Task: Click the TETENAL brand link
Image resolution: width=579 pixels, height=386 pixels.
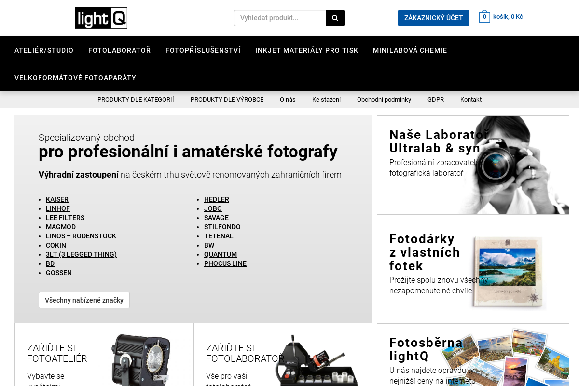Action: pyautogui.click(x=219, y=236)
